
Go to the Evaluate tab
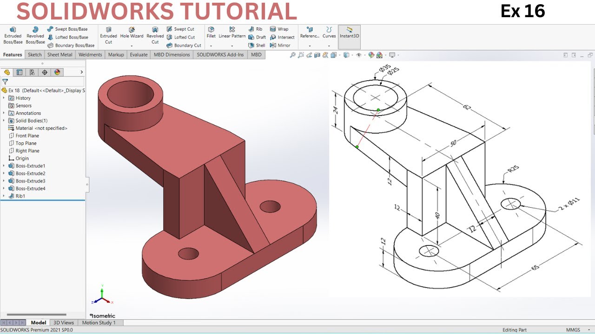139,55
